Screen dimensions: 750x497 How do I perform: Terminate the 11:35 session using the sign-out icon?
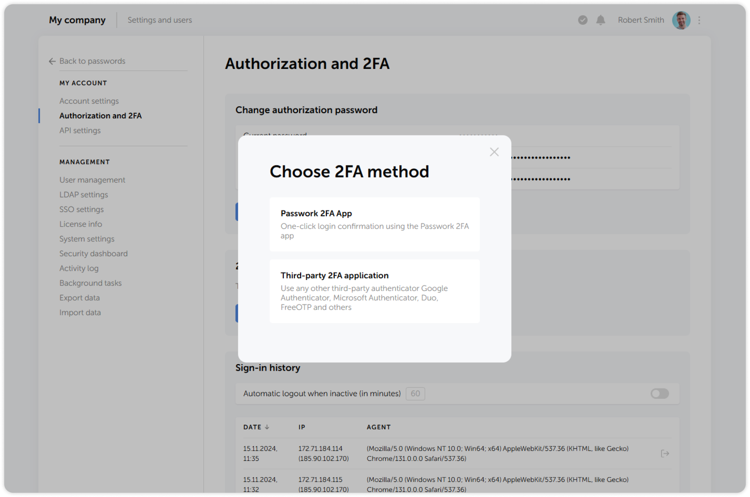665,454
